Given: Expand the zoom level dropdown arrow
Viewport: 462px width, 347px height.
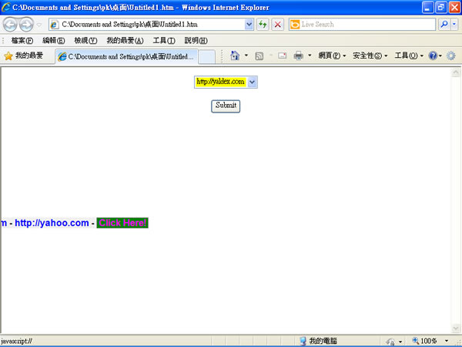Looking at the screenshot, I should (x=447, y=341).
